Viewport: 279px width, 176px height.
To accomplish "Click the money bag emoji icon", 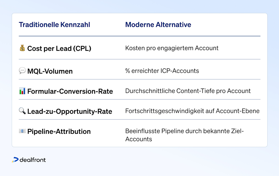I will point(22,48).
